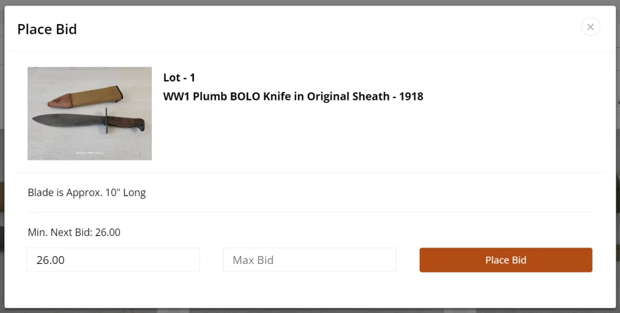This screenshot has height=313, width=620.
Task: Open the knife lot photo thumbnail
Action: coord(90,113)
